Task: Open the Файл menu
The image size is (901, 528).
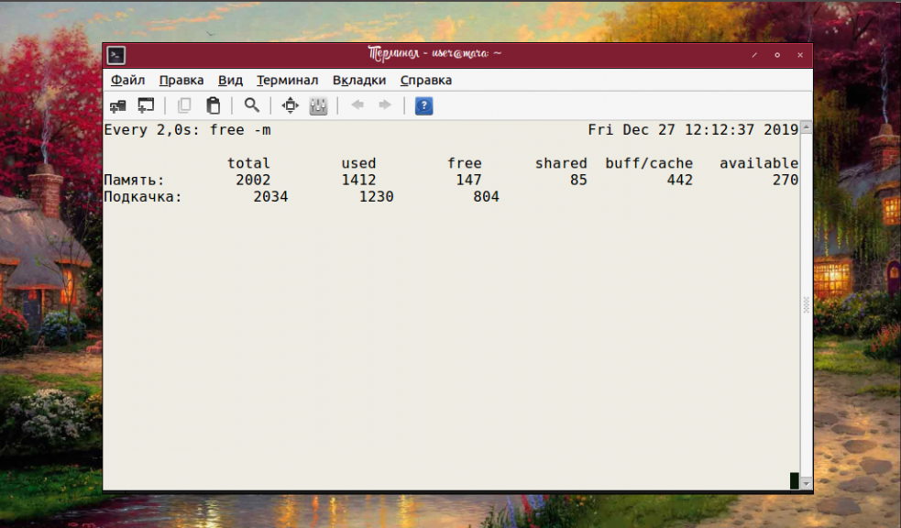Action: tap(127, 81)
